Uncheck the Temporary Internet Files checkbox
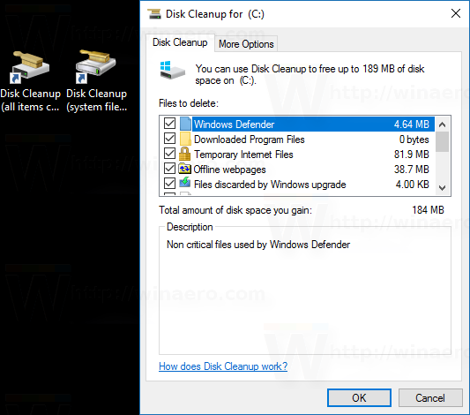Image resolution: width=470 pixels, height=415 pixels. pyautogui.click(x=169, y=154)
